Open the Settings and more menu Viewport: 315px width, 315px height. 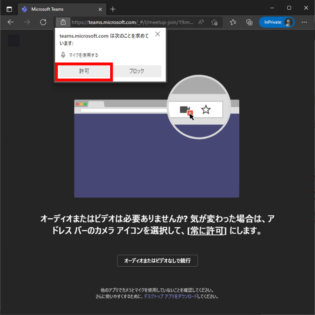[x=304, y=22]
